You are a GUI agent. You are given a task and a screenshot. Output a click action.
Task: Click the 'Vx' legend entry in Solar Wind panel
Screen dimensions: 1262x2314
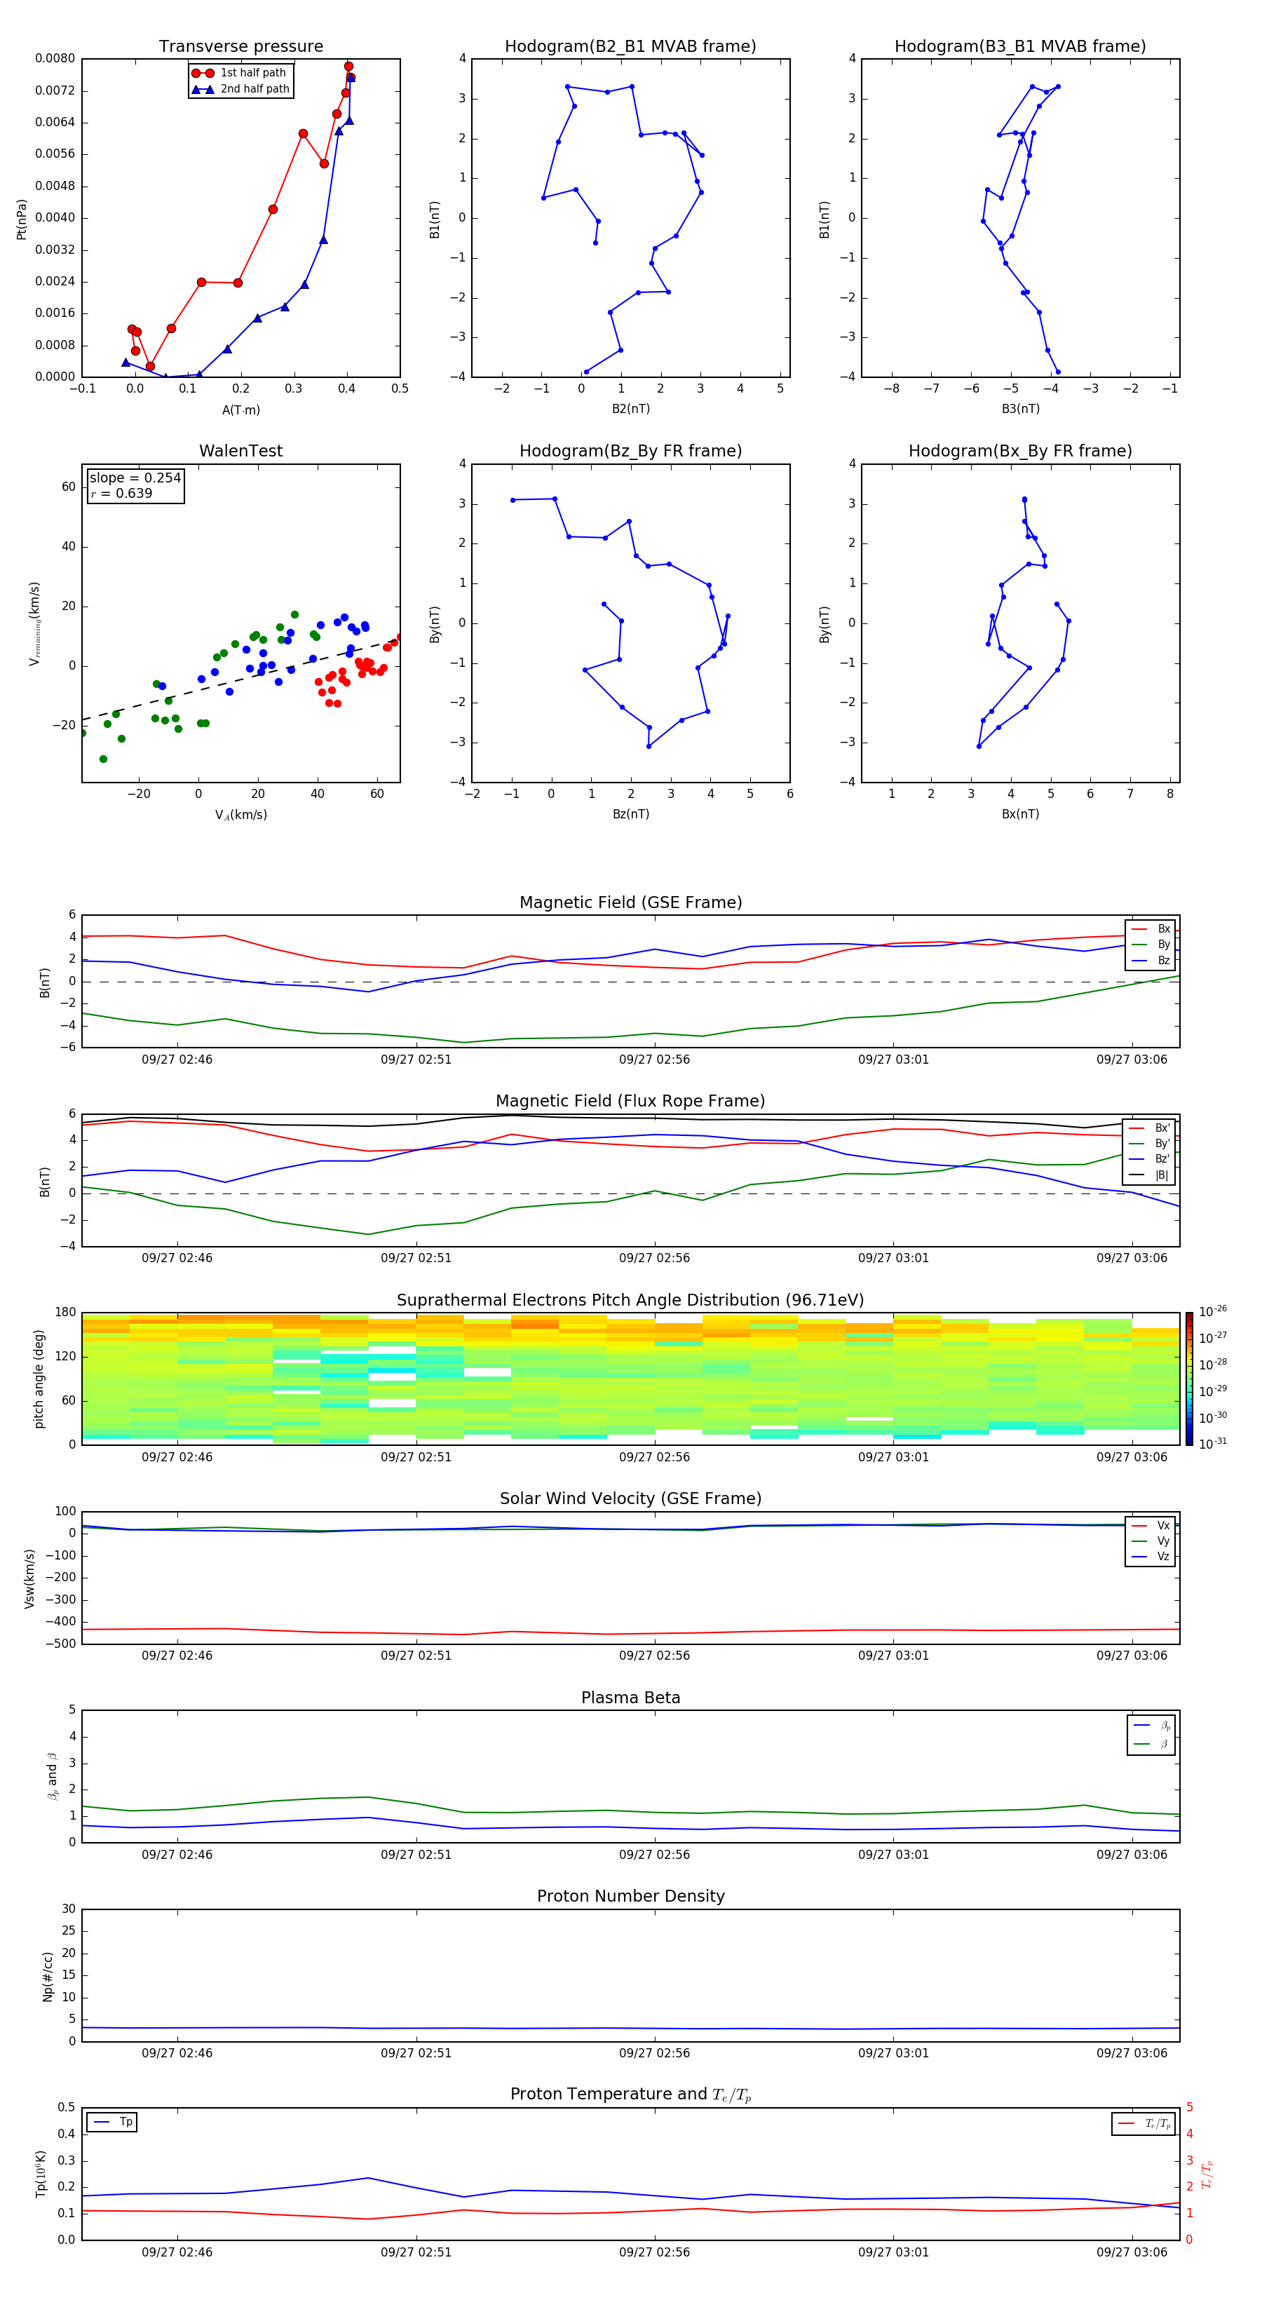(1151, 1527)
